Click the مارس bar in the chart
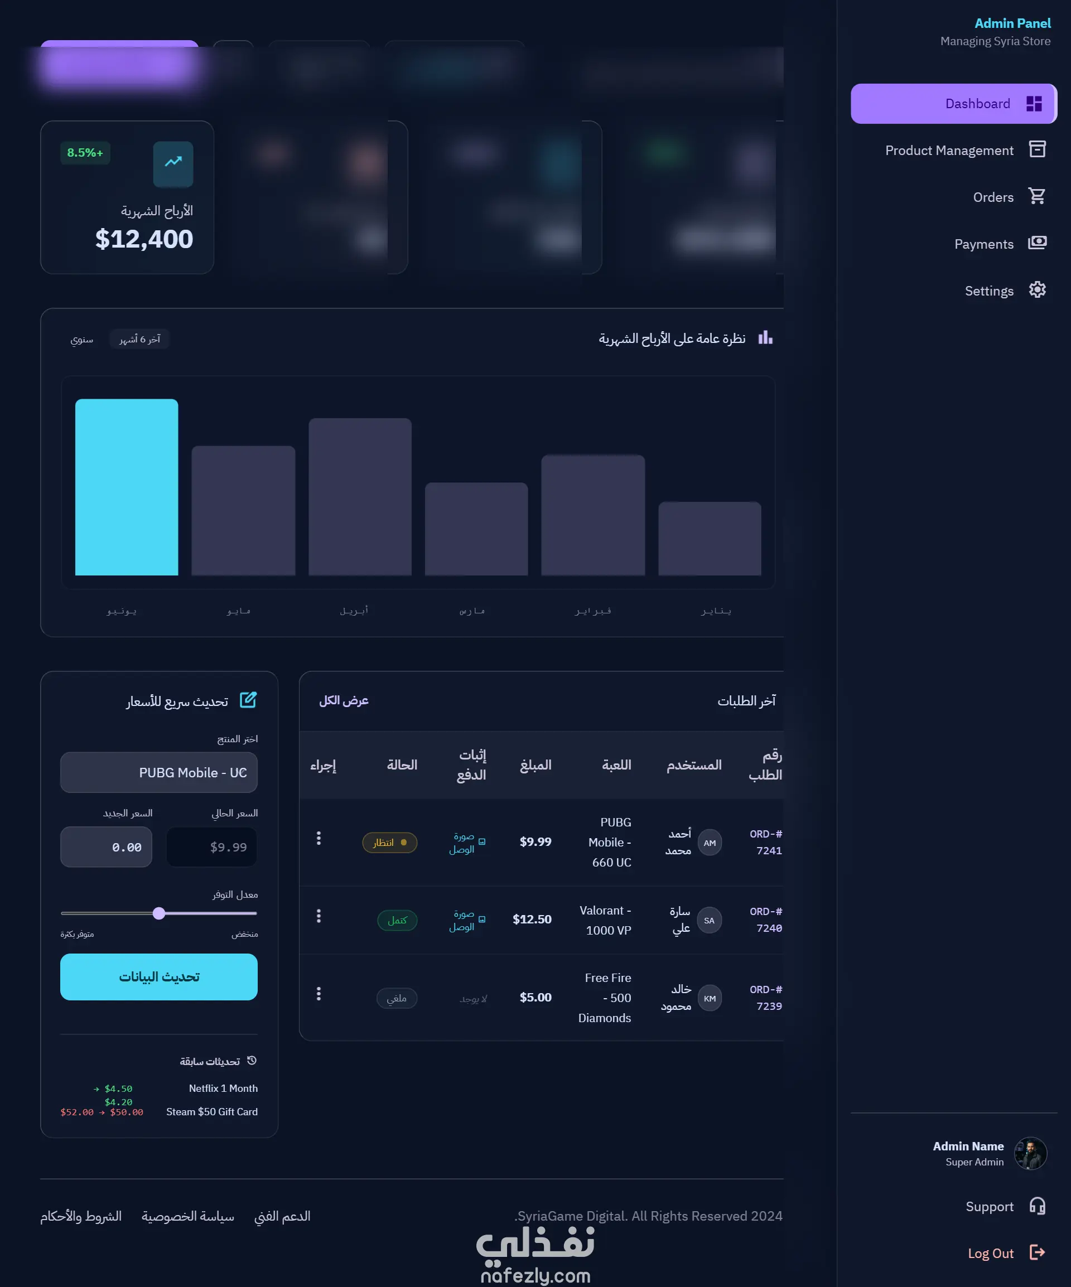The height and width of the screenshot is (1287, 1071). pyautogui.click(x=476, y=529)
